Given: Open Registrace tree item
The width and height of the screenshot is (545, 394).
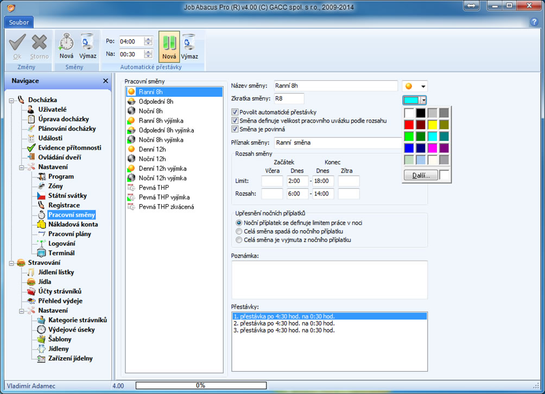Looking at the screenshot, I should point(64,205).
